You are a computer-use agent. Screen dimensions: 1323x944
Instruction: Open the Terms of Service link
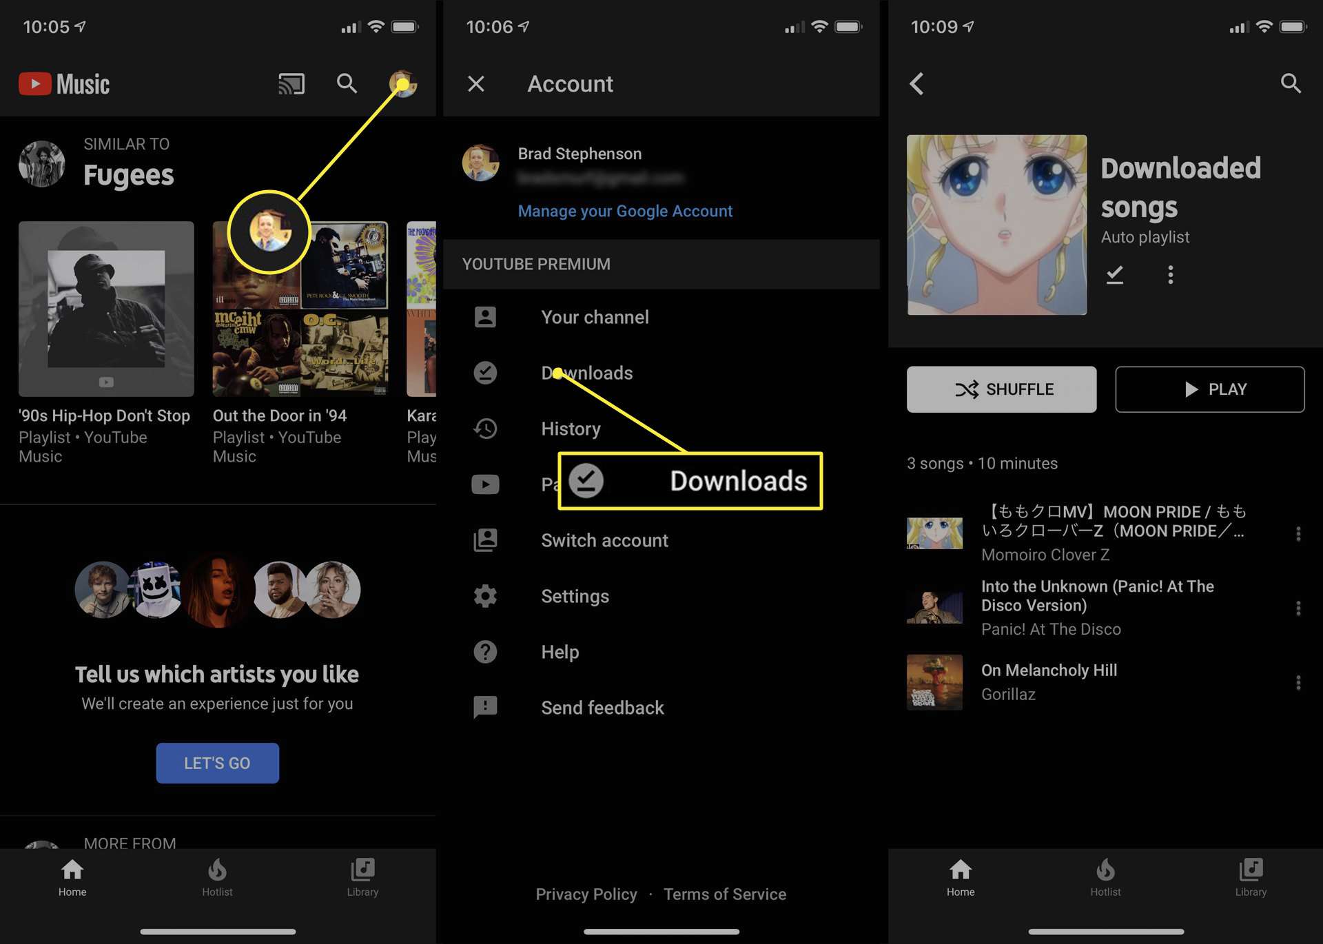tap(725, 894)
